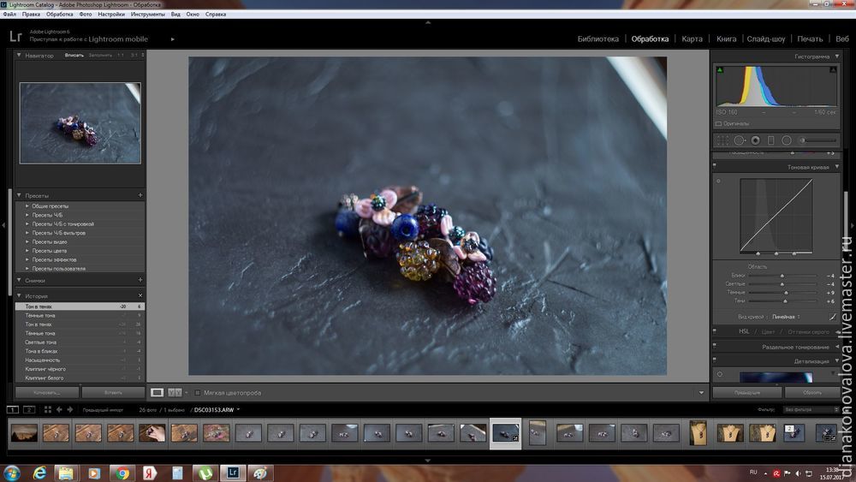The image size is (856, 482).
Task: Select the Crop overlay tool
Action: point(722,140)
